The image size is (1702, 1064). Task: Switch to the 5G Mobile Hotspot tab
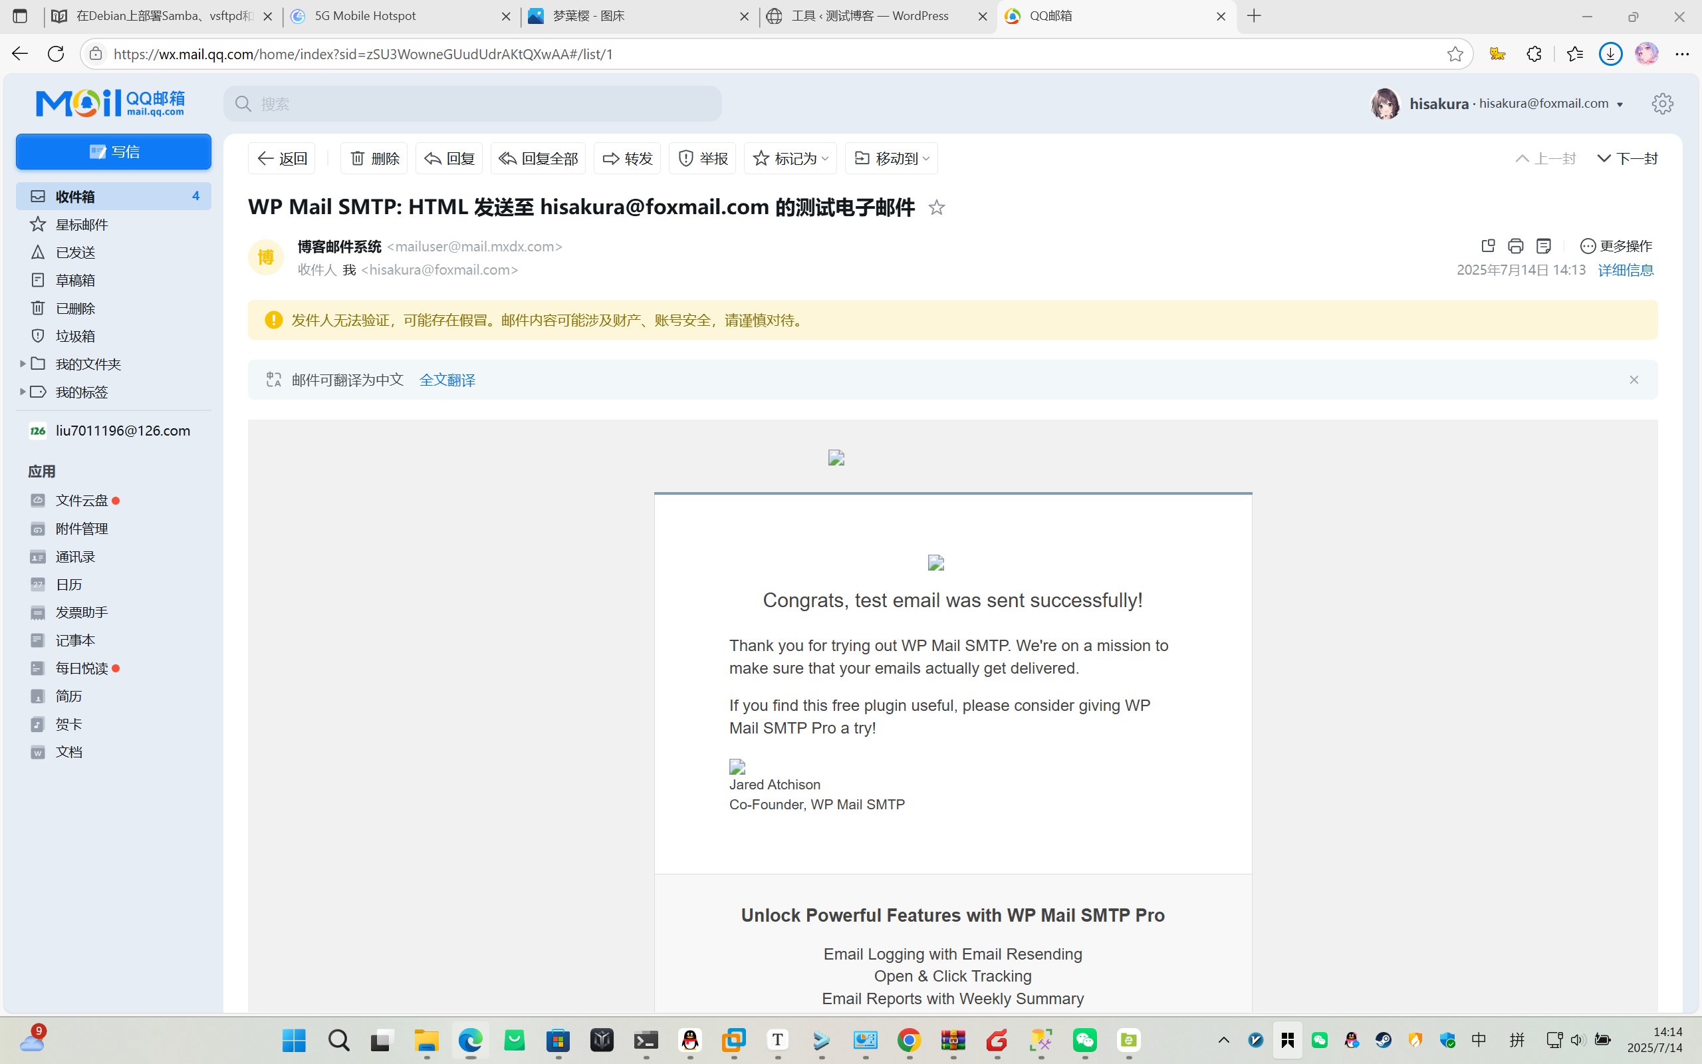pos(401,16)
